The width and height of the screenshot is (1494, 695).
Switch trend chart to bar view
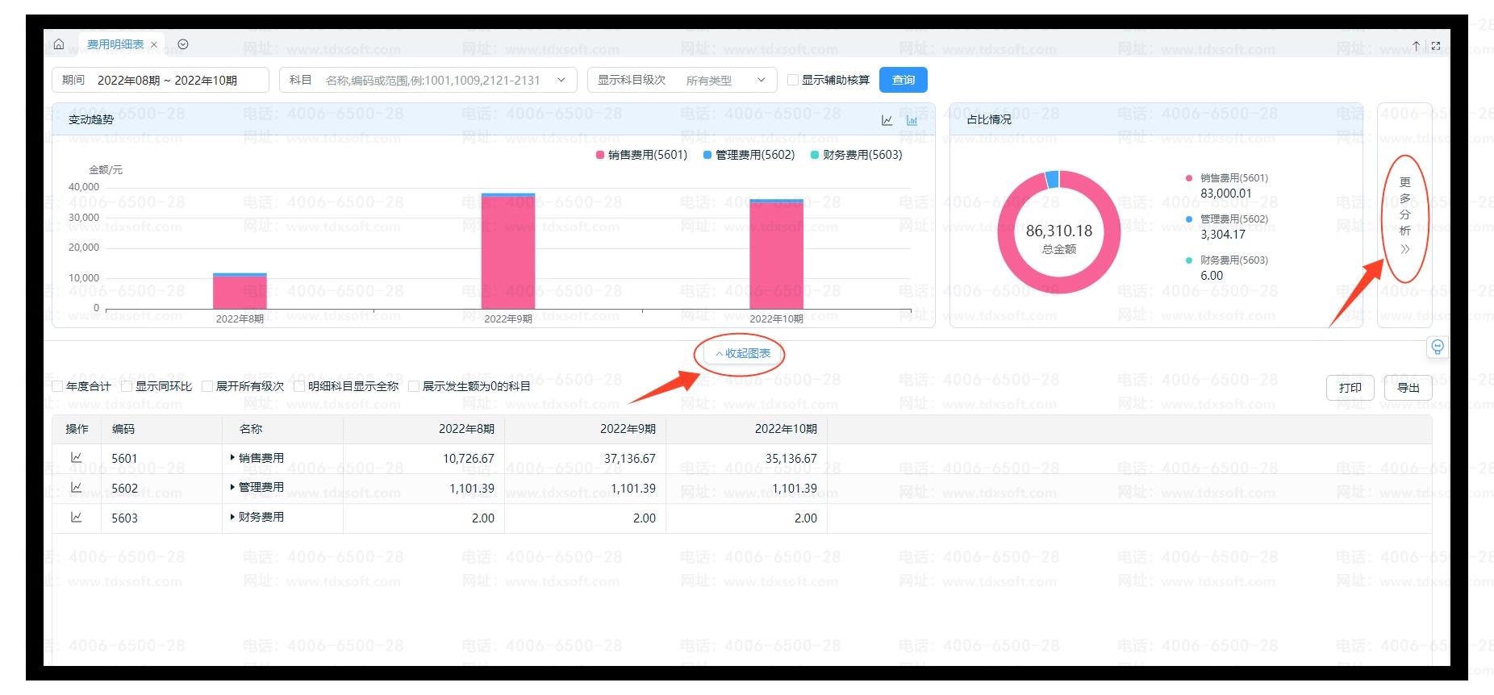912,120
